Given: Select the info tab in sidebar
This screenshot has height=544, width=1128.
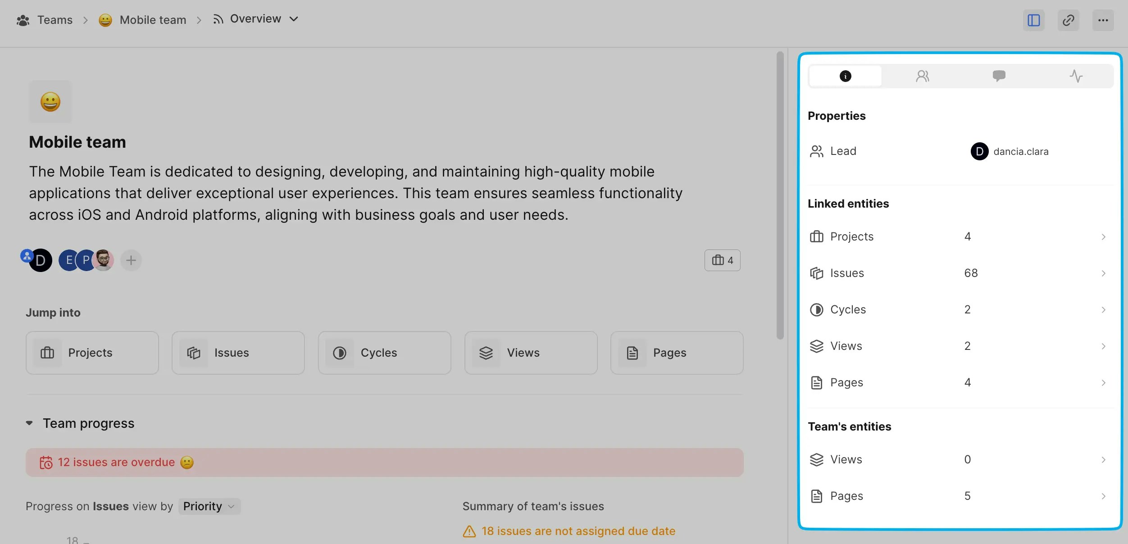Looking at the screenshot, I should click(x=845, y=76).
